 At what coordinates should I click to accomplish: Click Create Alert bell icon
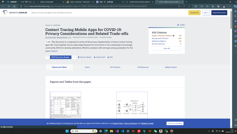coord(94,57)
